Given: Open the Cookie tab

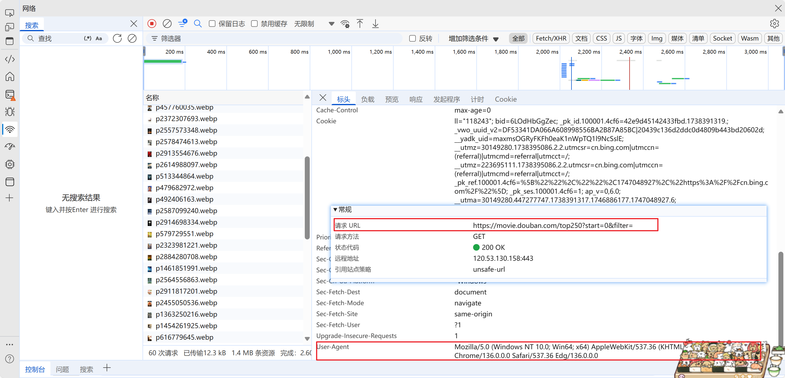Looking at the screenshot, I should [x=505, y=99].
